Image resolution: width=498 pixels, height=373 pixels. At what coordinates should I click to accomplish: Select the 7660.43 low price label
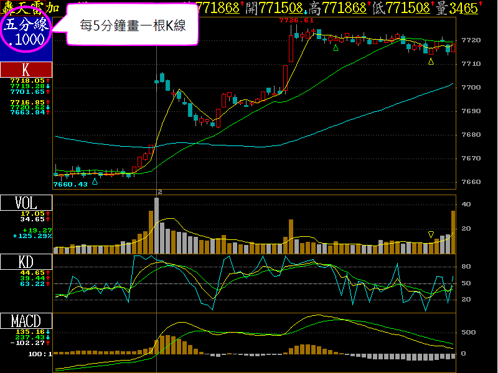tap(70, 185)
